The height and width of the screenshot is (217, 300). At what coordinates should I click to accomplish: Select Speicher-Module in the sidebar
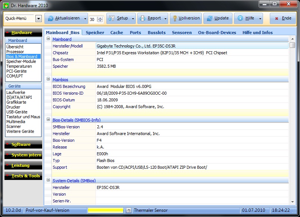click(x=21, y=61)
